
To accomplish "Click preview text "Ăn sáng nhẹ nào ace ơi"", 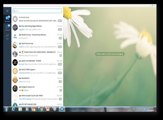I will tap(30, 55).
